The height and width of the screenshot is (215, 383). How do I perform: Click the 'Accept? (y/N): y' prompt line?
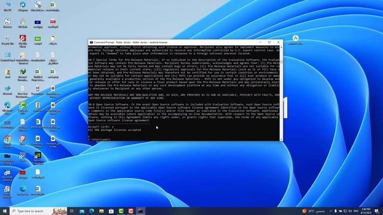tap(101, 127)
